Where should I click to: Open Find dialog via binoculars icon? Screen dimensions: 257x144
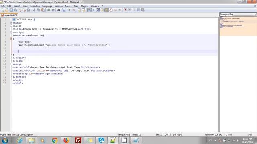[x=59, y=10]
